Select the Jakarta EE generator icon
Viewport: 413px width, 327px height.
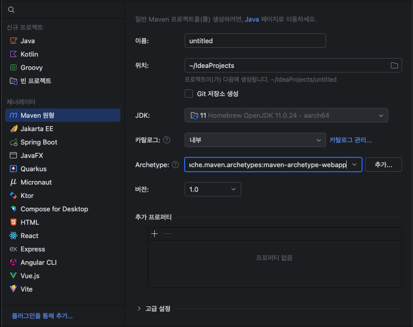(13, 129)
